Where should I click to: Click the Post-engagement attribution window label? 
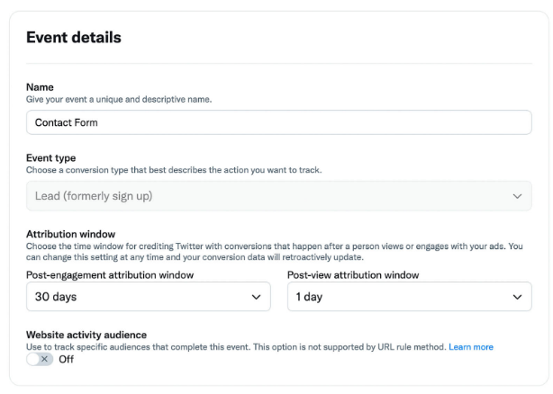(x=110, y=274)
